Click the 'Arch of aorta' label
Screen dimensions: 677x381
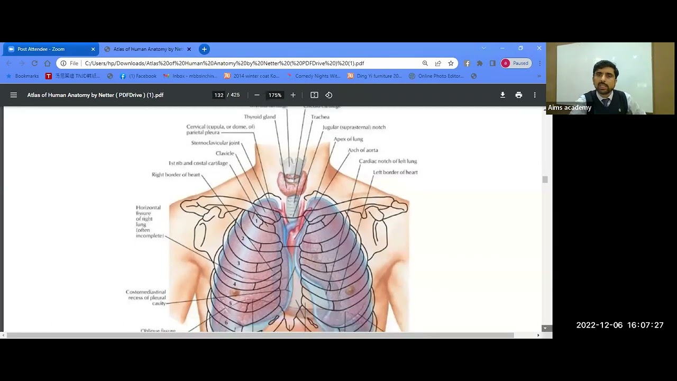[x=363, y=150]
